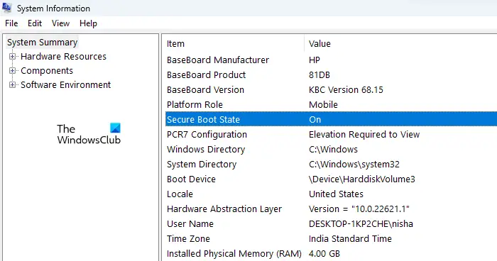The image size is (497, 261).
Task: Open the File menu
Action: click(x=11, y=23)
